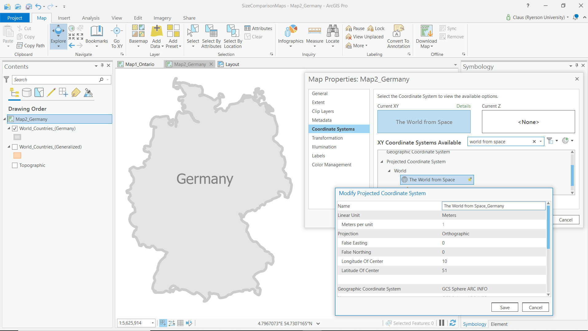Click the coordinate system Name field
Screen dimensions: 588x331
493,206
